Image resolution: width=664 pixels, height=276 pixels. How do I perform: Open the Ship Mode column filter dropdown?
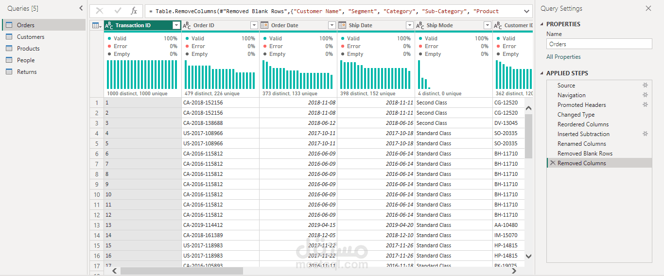click(x=487, y=25)
